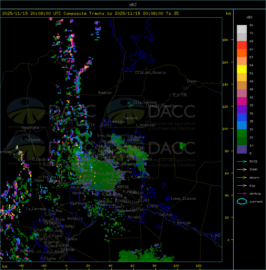Screen dimensions: 266x270
Task: Pick the purple 39 dBZ legend swatch
Action: (242, 109)
